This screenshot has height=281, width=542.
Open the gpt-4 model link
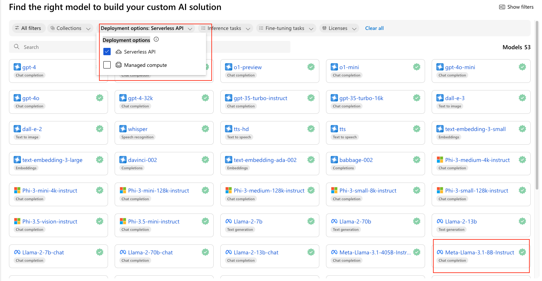point(29,67)
